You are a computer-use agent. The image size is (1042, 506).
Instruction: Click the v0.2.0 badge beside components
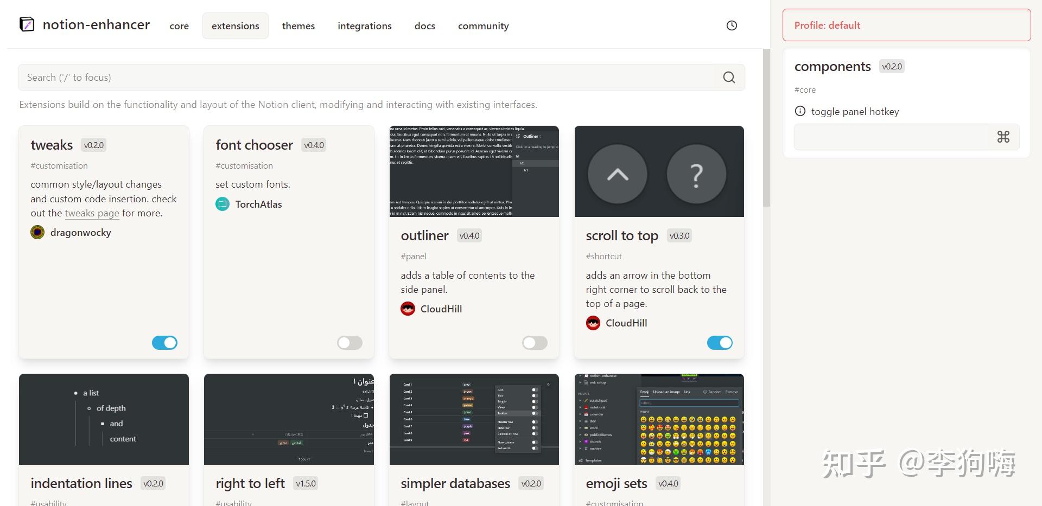click(x=892, y=66)
